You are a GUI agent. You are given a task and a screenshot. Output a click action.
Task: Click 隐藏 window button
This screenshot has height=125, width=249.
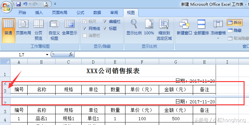click(x=235, y=31)
